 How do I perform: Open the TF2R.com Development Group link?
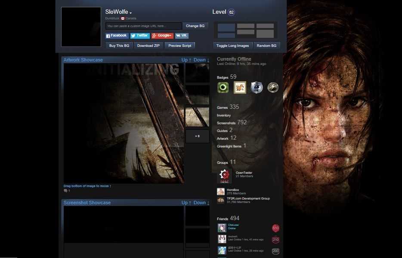(x=248, y=198)
